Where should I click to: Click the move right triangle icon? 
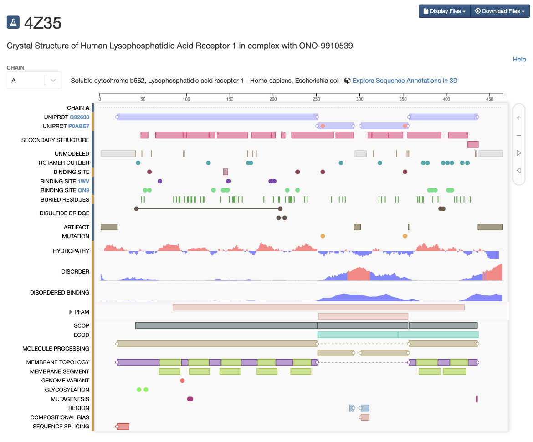[x=519, y=153]
